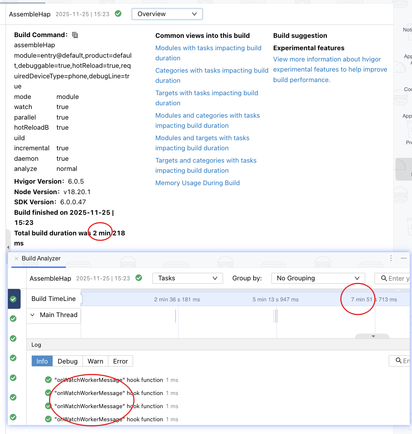Click search icon in the log filter
412x434 pixels.
[x=399, y=361]
